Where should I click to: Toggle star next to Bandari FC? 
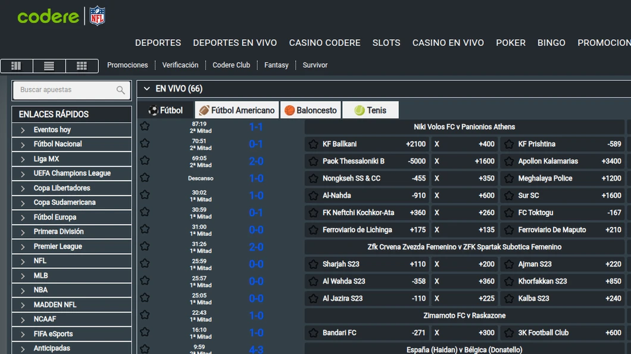[313, 333]
